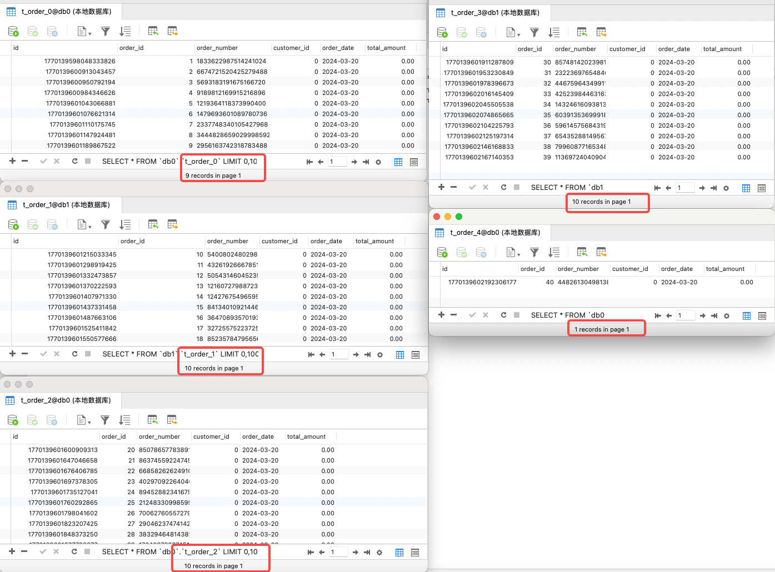
Task: Click total_amount column header in t_order_3
Action: click(x=722, y=49)
